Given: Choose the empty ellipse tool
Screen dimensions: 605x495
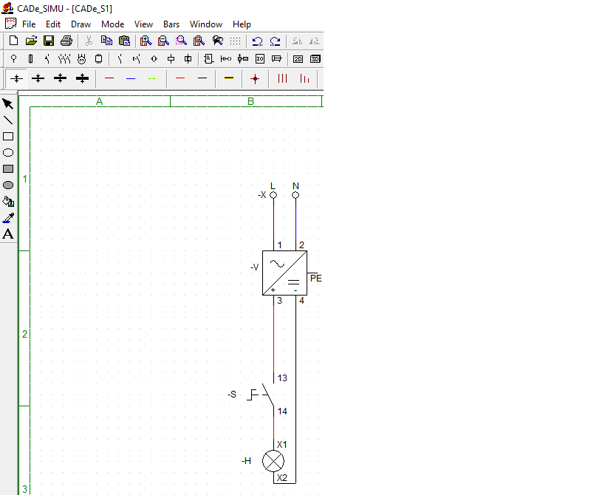Looking at the screenshot, I should (x=8, y=153).
